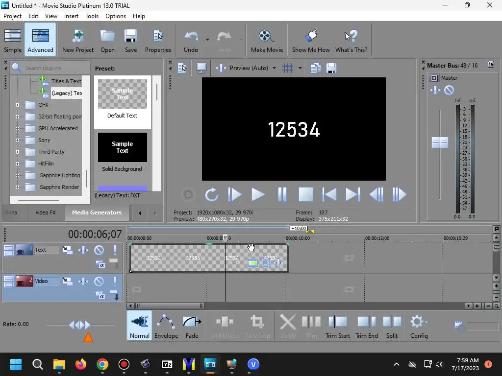Adjust Master volume fader
Image resolution: width=502 pixels, height=376 pixels.
pos(440,142)
